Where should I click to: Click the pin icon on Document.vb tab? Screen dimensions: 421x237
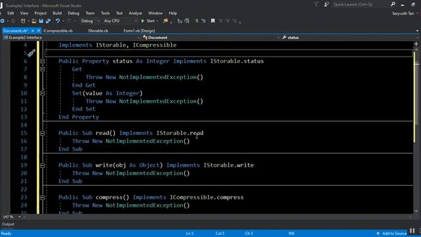32,31
